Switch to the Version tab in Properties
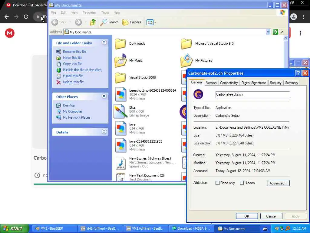The height and width of the screenshot is (233, 310). tap(211, 83)
